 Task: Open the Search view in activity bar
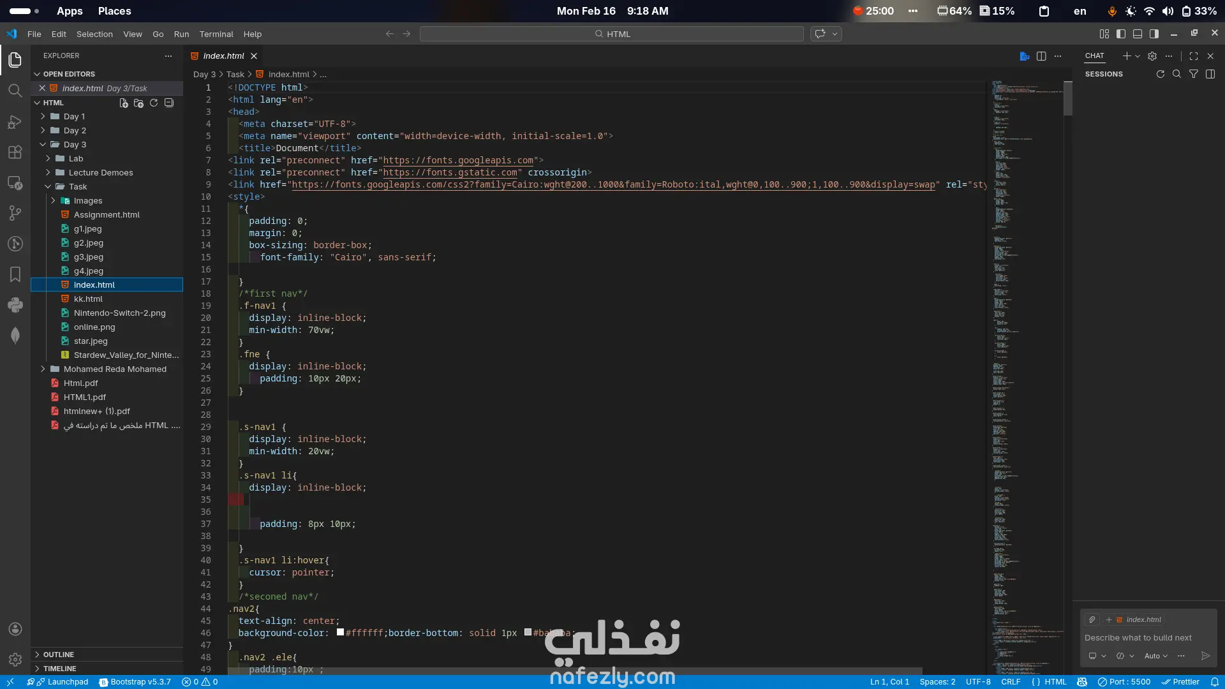15,90
